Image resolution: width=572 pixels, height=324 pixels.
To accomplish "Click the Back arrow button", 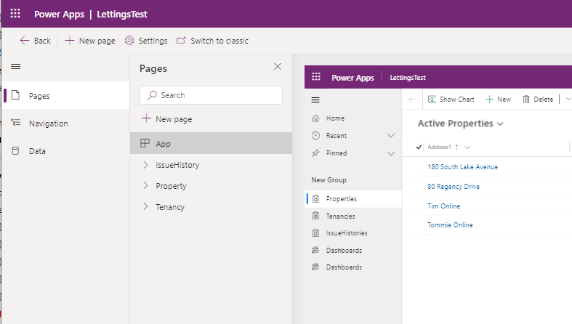I will tap(35, 41).
